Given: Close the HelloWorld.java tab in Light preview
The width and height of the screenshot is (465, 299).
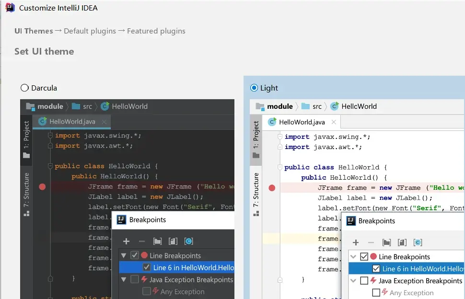Looking at the screenshot, I should (x=334, y=122).
